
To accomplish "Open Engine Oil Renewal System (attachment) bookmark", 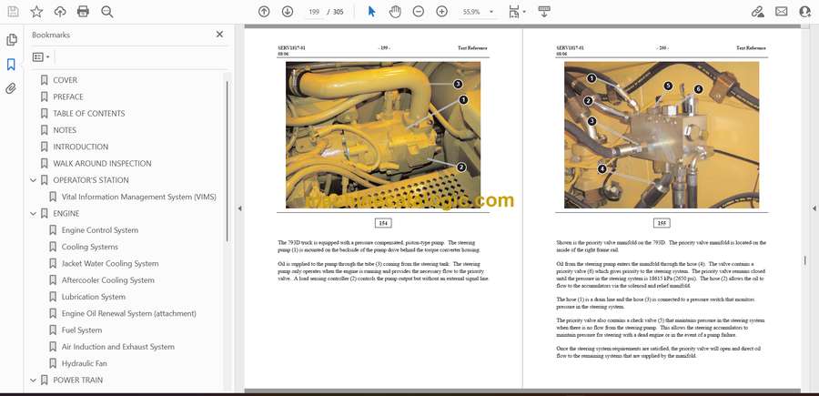I will pos(129,313).
